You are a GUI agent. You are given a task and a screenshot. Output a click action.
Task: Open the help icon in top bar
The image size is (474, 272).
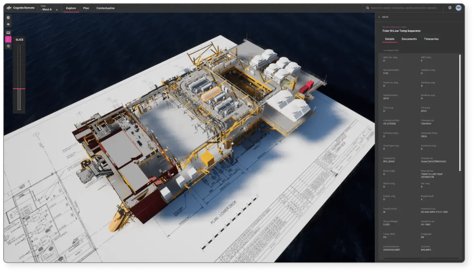click(450, 8)
